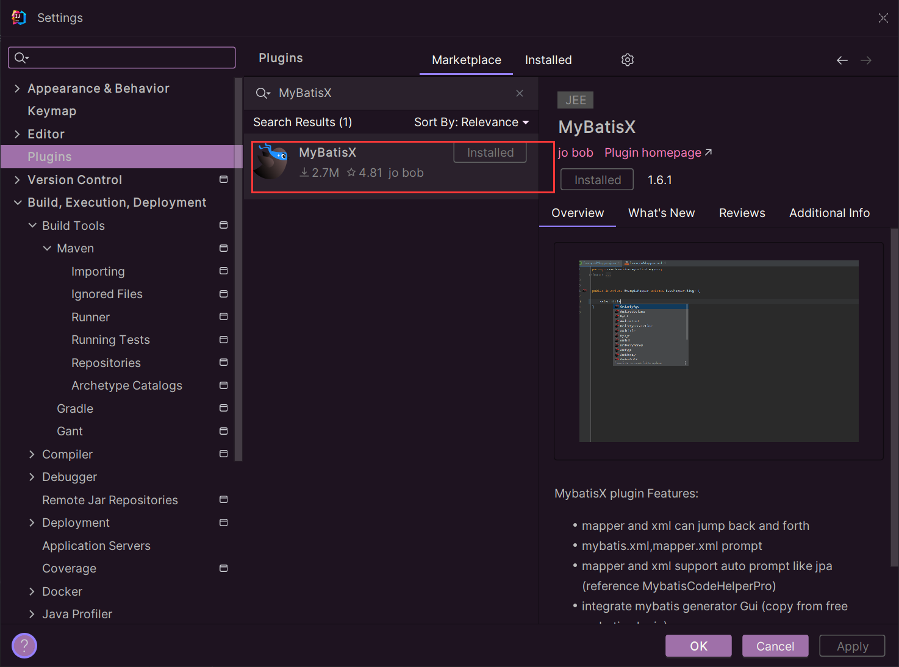Expand the Deployment node
This screenshot has height=667, width=899.
coord(32,523)
